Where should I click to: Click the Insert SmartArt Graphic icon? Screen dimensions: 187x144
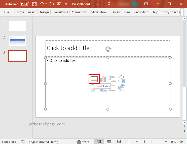click(x=112, y=79)
